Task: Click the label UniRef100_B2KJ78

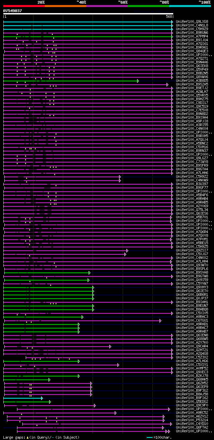Action: tap(192, 376)
